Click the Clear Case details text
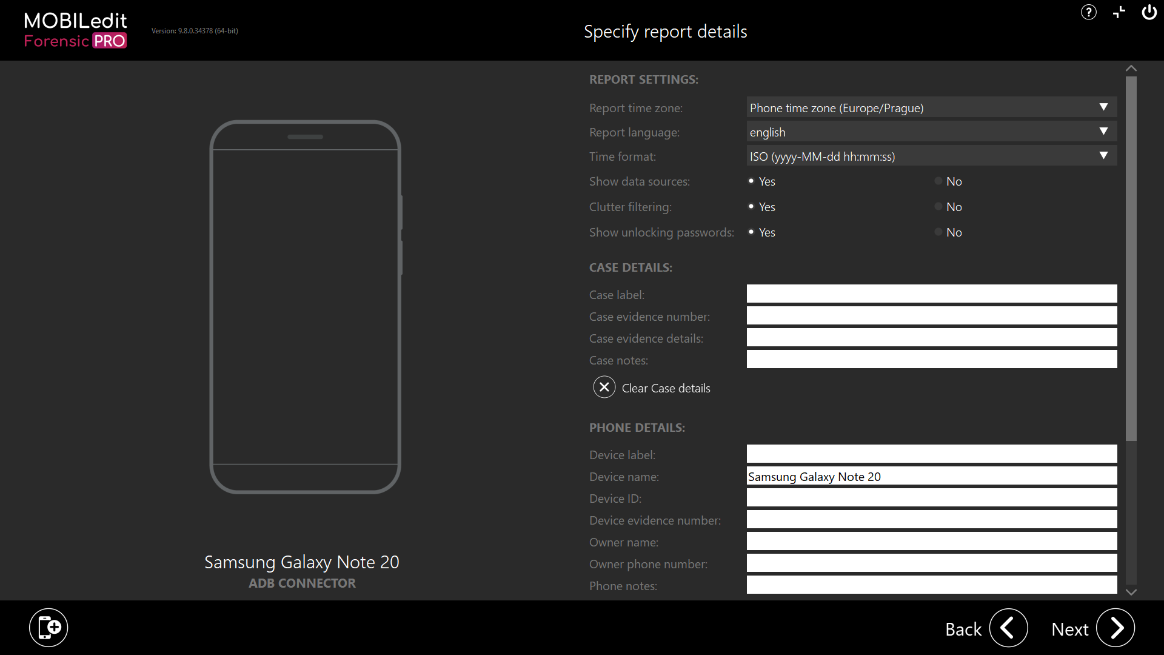This screenshot has height=655, width=1164. (x=666, y=388)
